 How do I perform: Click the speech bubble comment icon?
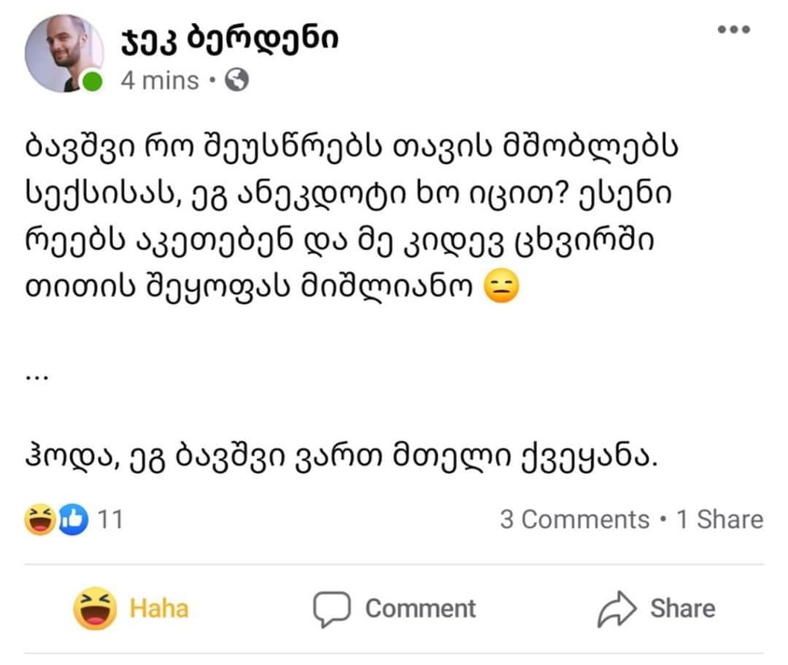click(332, 610)
